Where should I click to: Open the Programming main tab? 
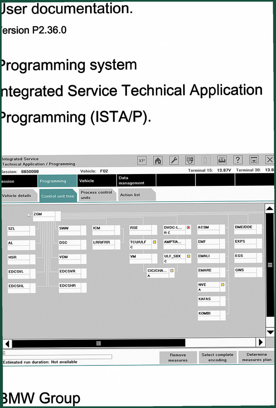(x=57, y=181)
